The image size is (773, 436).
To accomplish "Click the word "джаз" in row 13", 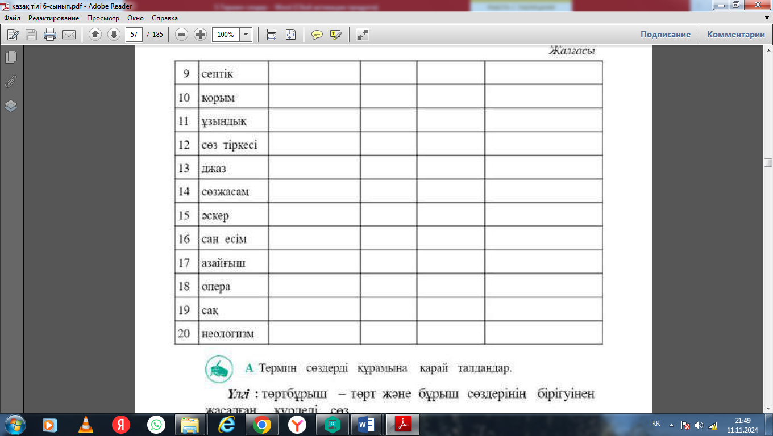I will (x=214, y=169).
